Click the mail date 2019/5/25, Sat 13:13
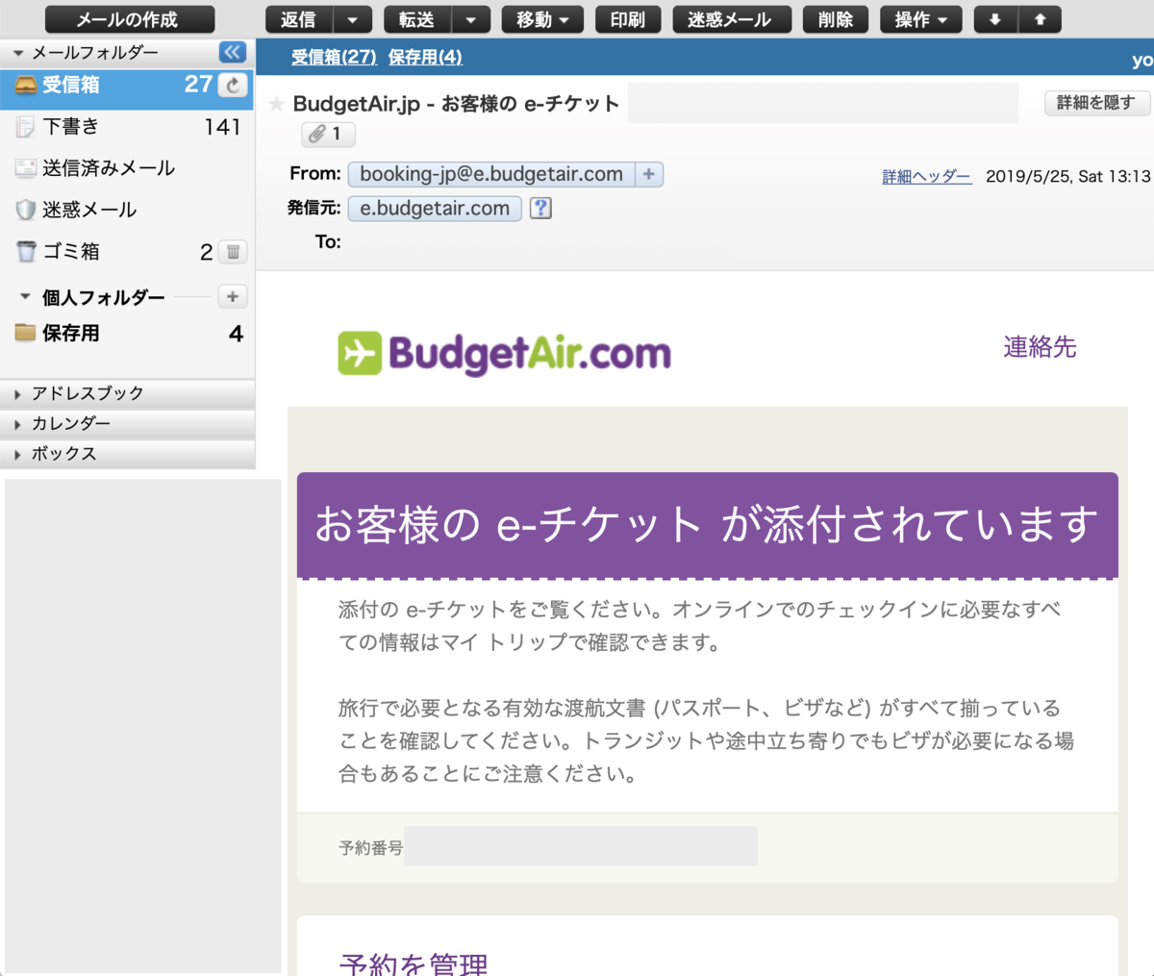 (1068, 177)
